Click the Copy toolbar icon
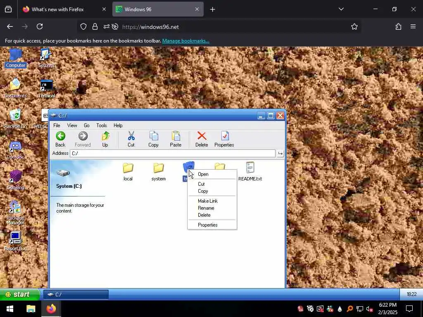Screen dimensions: 423x317 tap(154, 139)
